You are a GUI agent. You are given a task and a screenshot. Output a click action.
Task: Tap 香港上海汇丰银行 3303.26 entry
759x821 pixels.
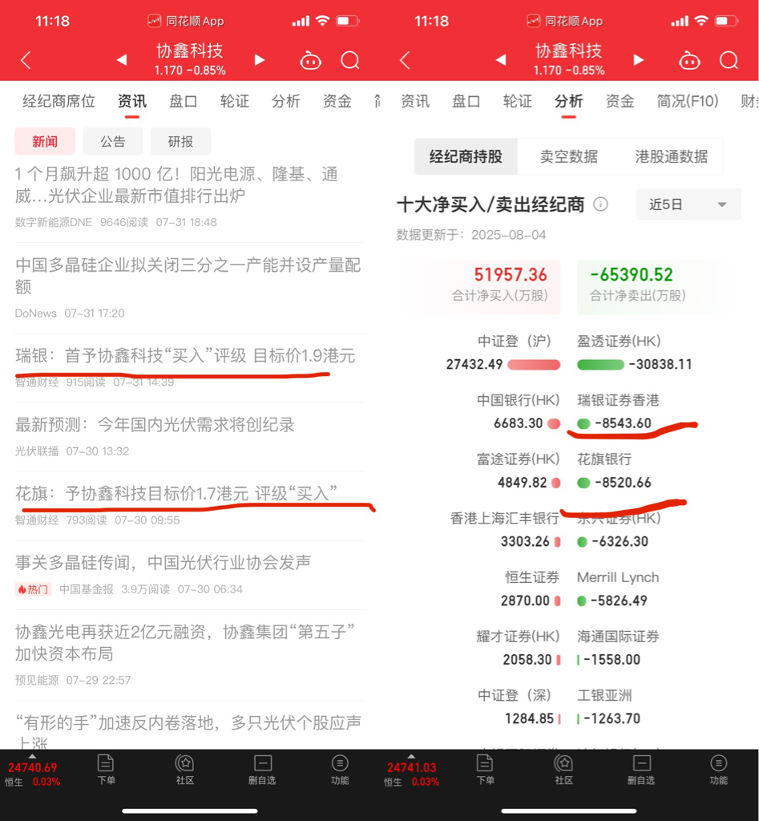[x=505, y=530]
